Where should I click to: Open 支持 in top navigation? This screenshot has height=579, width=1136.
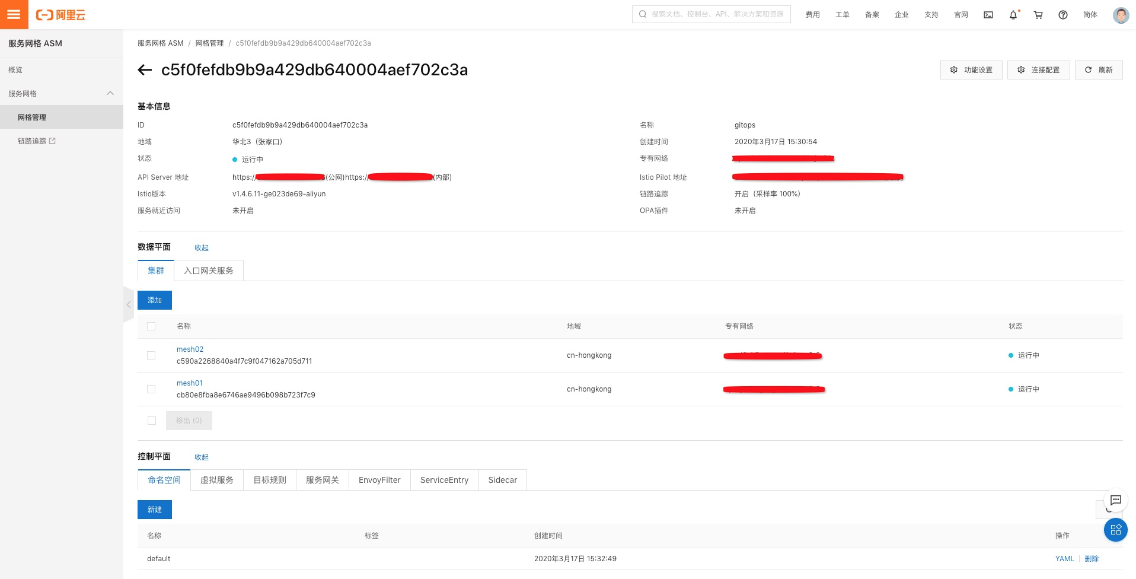(931, 15)
